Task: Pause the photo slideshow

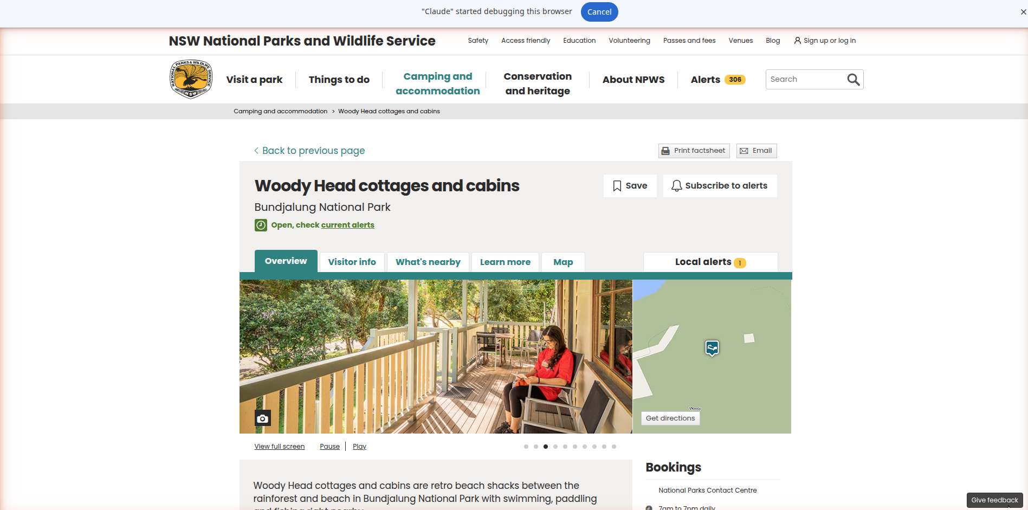Action: (329, 447)
